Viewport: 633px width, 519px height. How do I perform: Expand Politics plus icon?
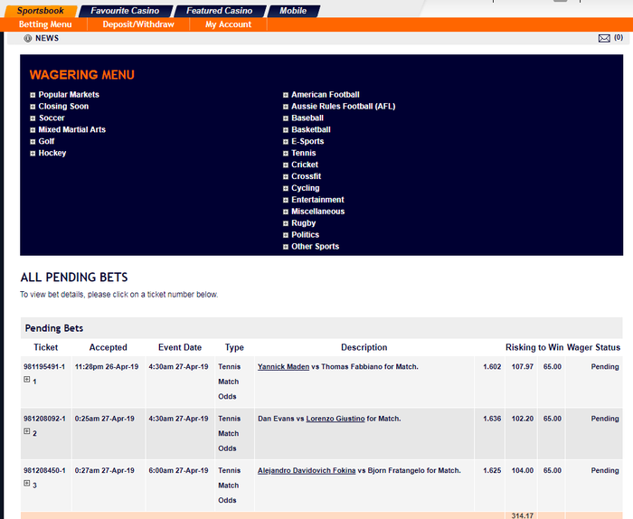coord(286,236)
